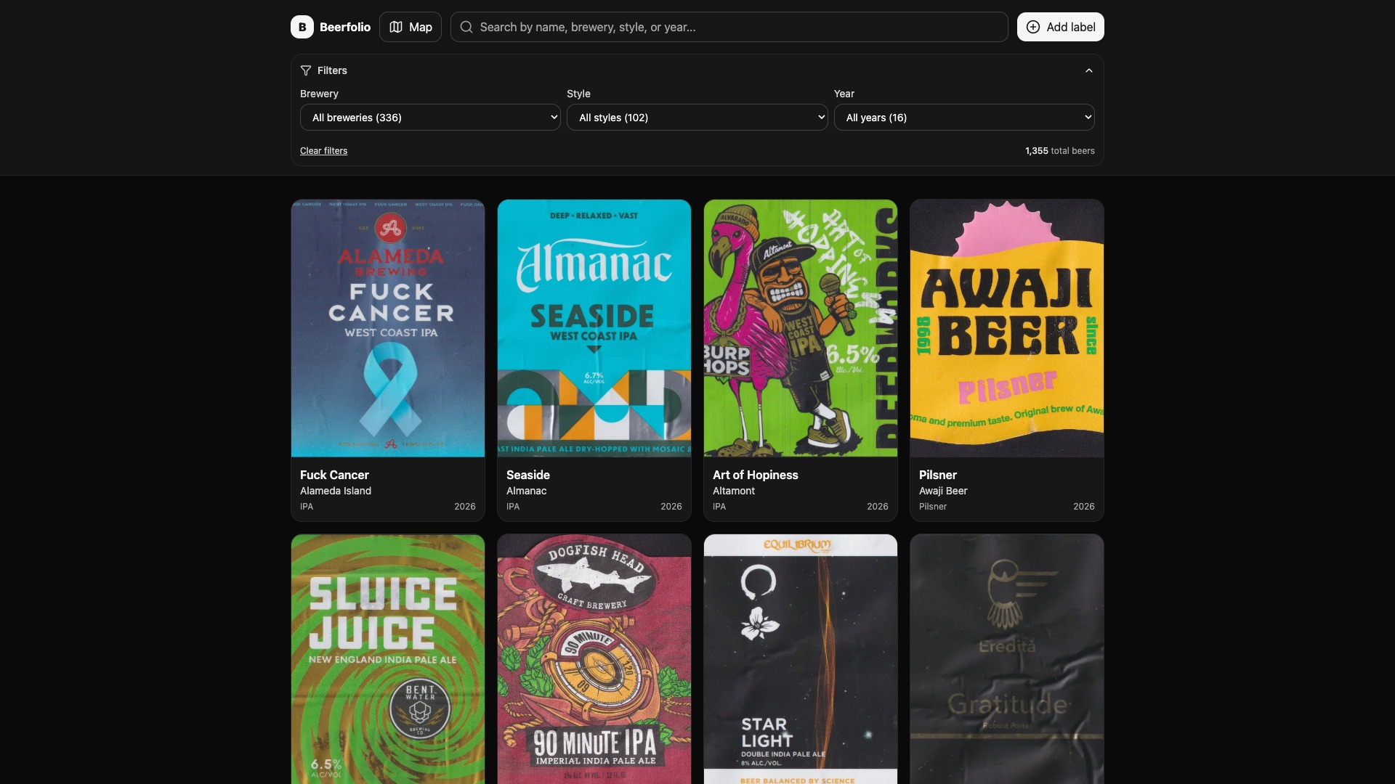Open the Eredita Gratitude label image

[x=1007, y=659]
